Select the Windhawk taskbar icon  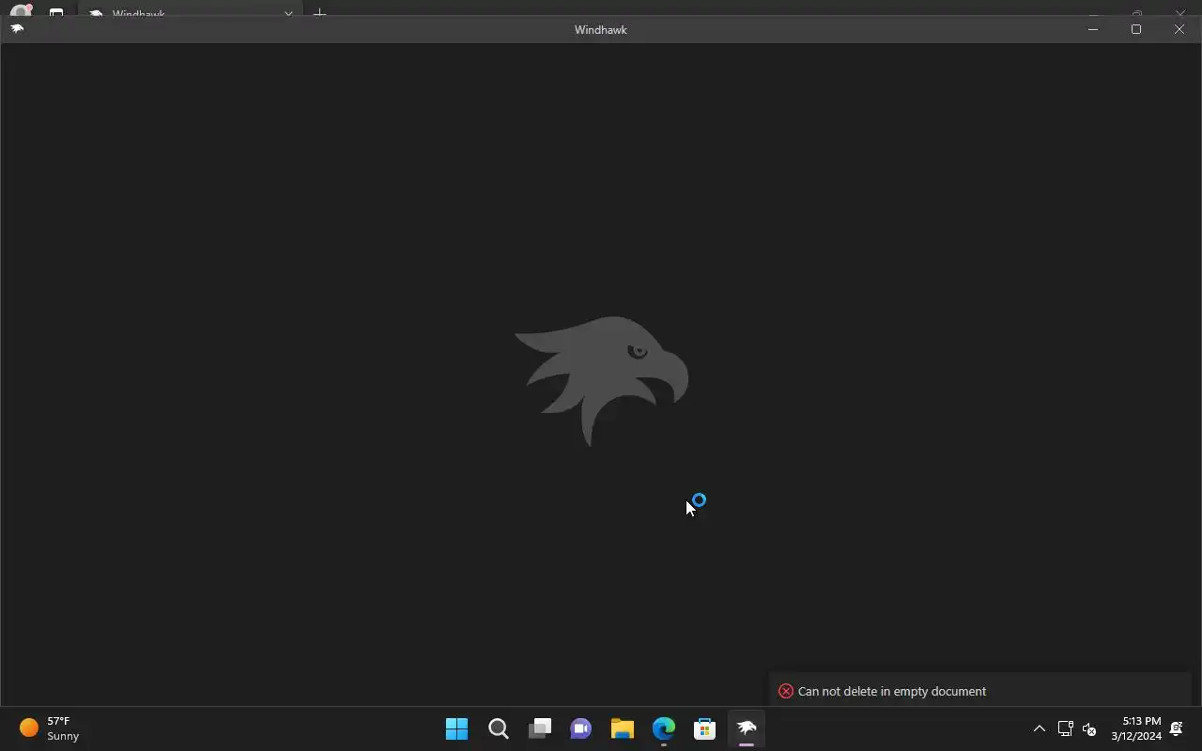[x=747, y=728]
